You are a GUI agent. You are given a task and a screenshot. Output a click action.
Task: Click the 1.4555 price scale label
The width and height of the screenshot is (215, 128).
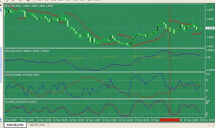coord(210,37)
